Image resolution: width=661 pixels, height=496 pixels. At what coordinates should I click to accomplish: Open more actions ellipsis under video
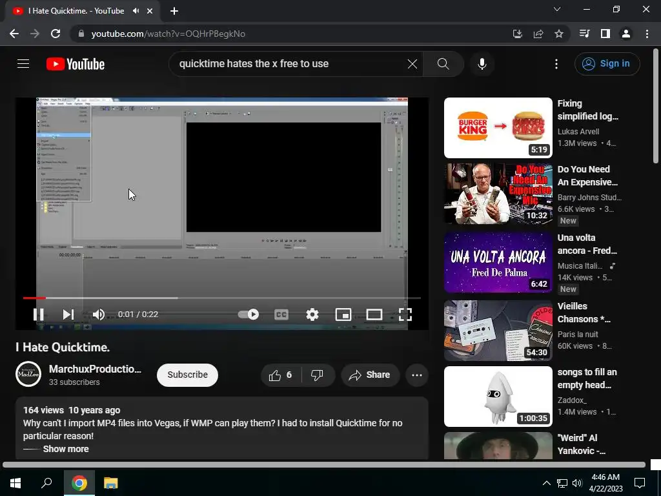click(417, 375)
